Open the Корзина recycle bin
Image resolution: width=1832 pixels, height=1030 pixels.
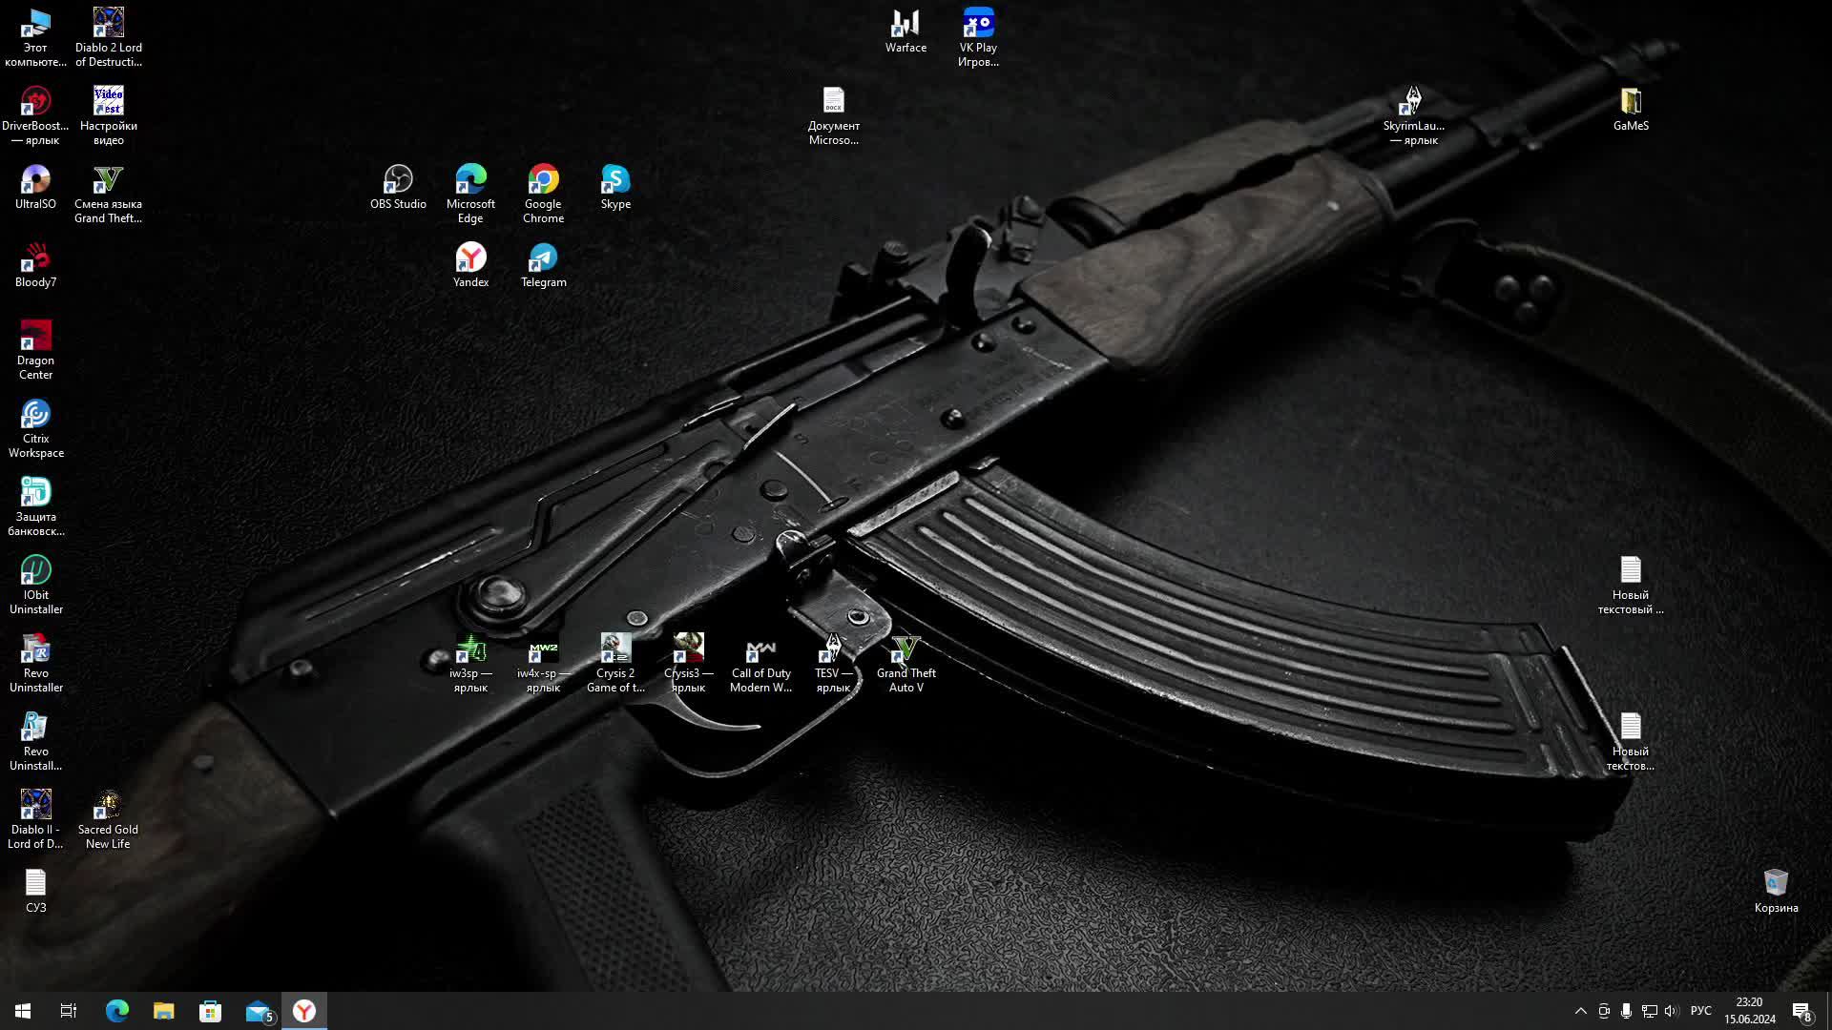1776,892
